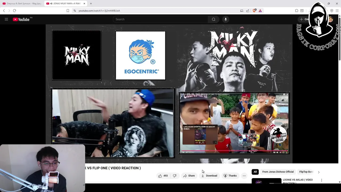Switch to the Dreycruz ft. Bert Symoun tab
This screenshot has width=341, height=192.
coord(22,3)
